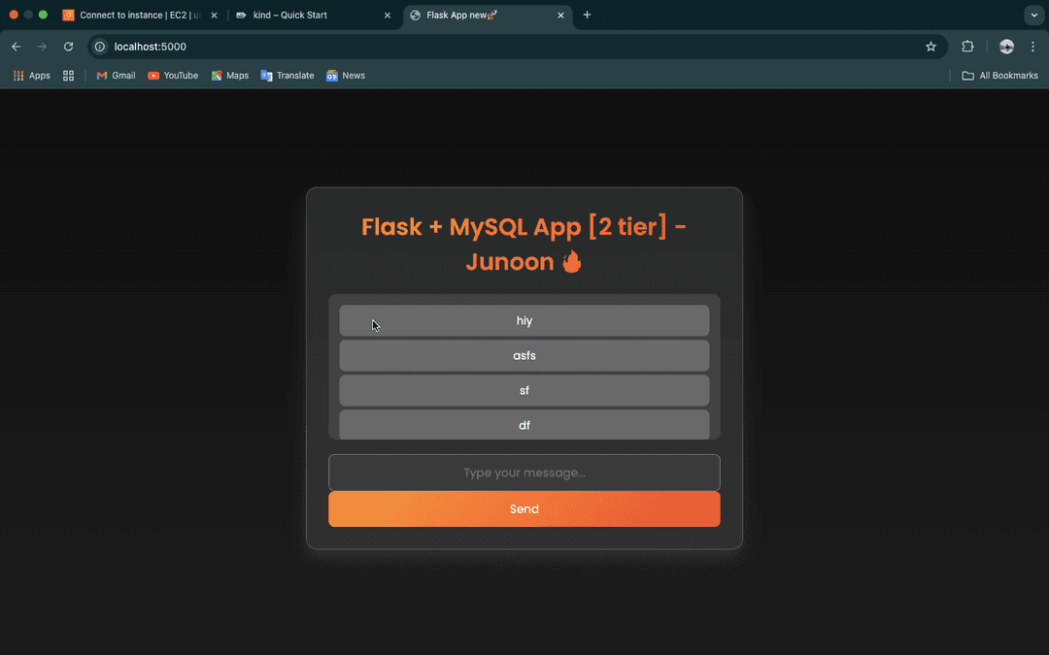The width and height of the screenshot is (1049, 655).
Task: Open the Extensions puzzle icon
Action: pyautogui.click(x=967, y=47)
